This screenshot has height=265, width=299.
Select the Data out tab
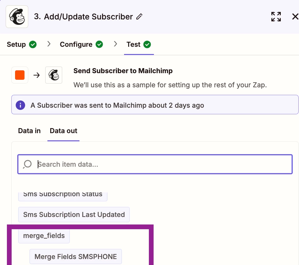tap(63, 131)
